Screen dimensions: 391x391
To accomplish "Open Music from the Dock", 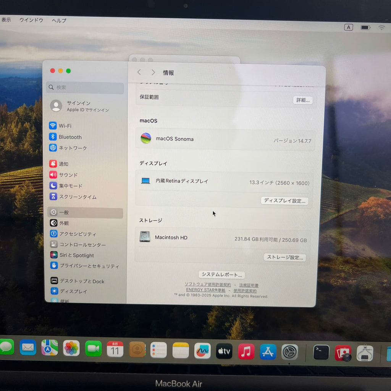I will (x=246, y=352).
